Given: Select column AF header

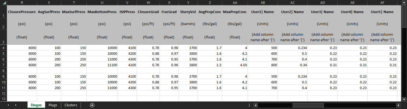Looking at the screenshot, I should (382, 2).
